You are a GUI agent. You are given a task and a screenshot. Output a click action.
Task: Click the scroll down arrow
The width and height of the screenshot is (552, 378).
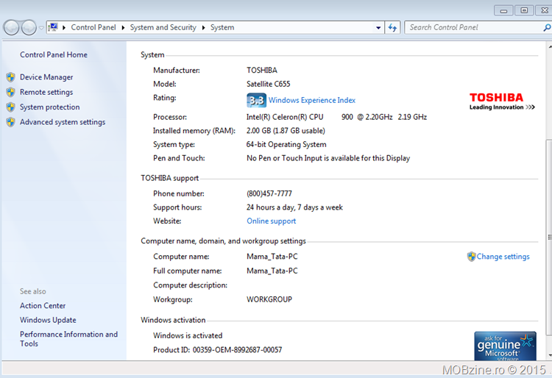pos(550,355)
